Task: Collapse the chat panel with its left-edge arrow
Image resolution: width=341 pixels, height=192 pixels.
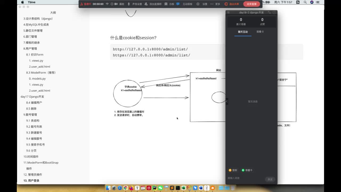Action: point(227,101)
